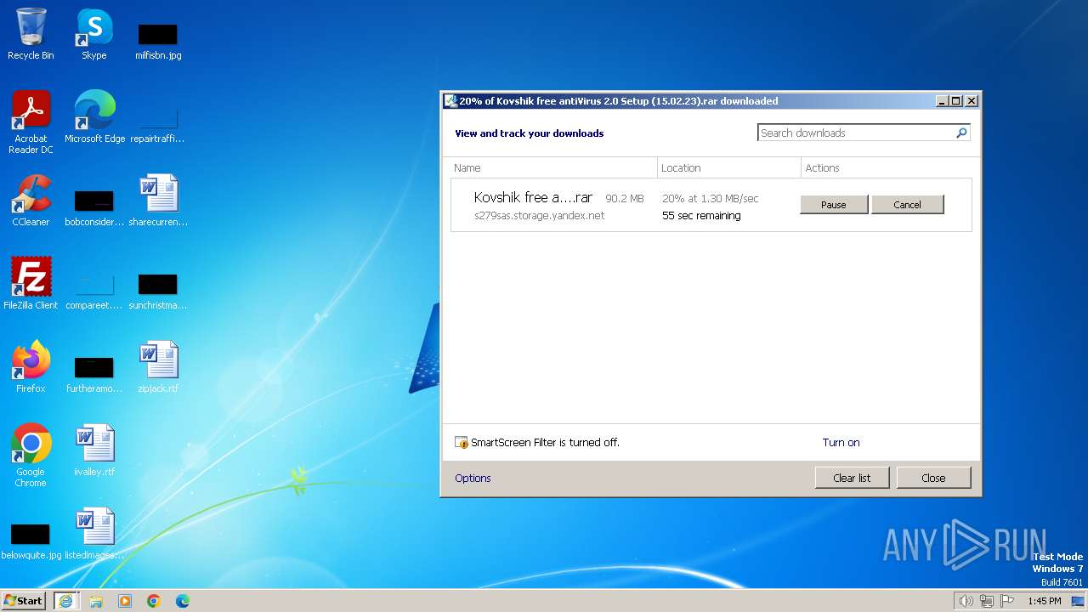
Task: Open the Start menu
Action: click(x=24, y=601)
